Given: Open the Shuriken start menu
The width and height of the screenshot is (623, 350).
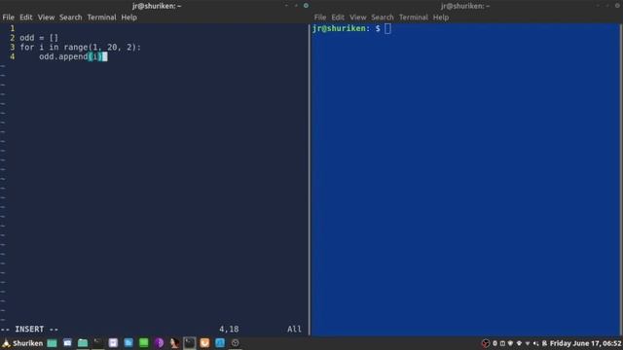Looking at the screenshot, I should (22, 343).
